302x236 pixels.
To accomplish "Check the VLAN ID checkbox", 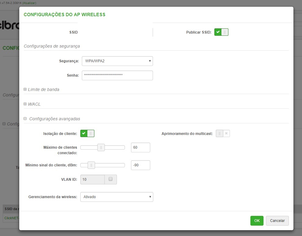I will (x=111, y=179).
